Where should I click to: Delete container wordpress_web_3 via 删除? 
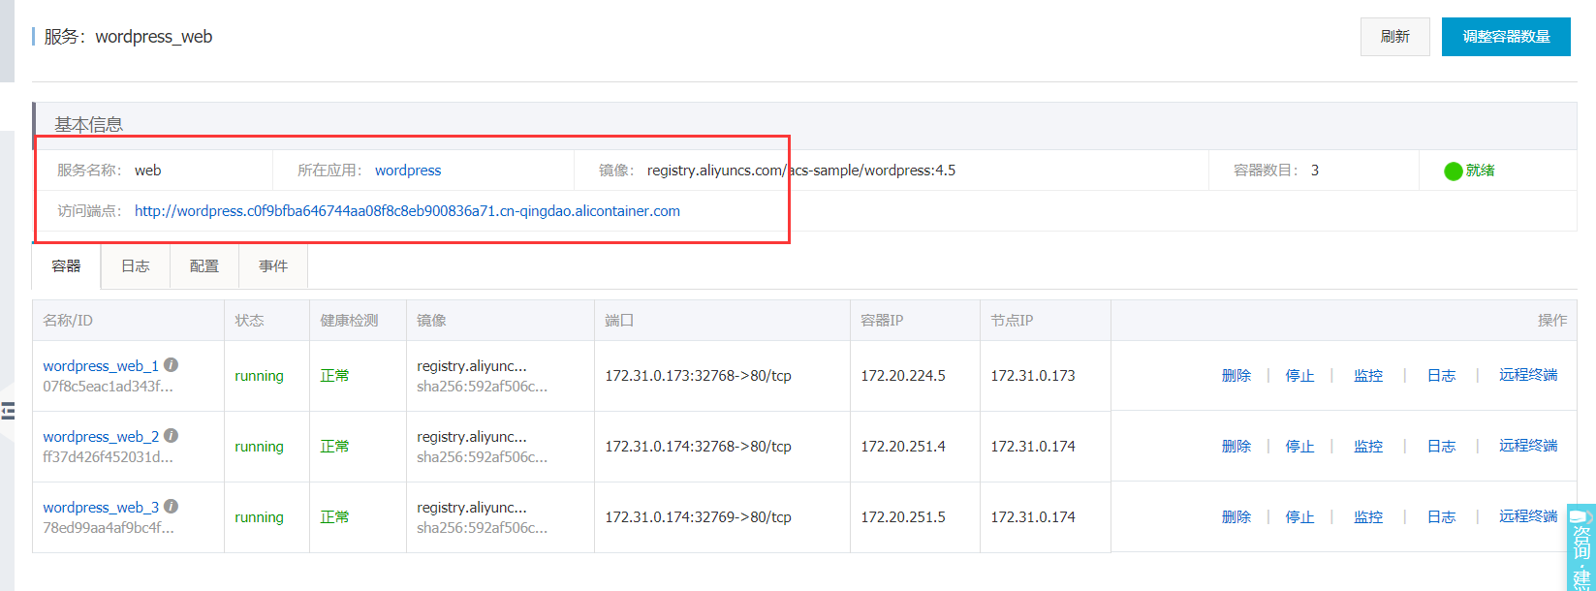click(x=1236, y=517)
